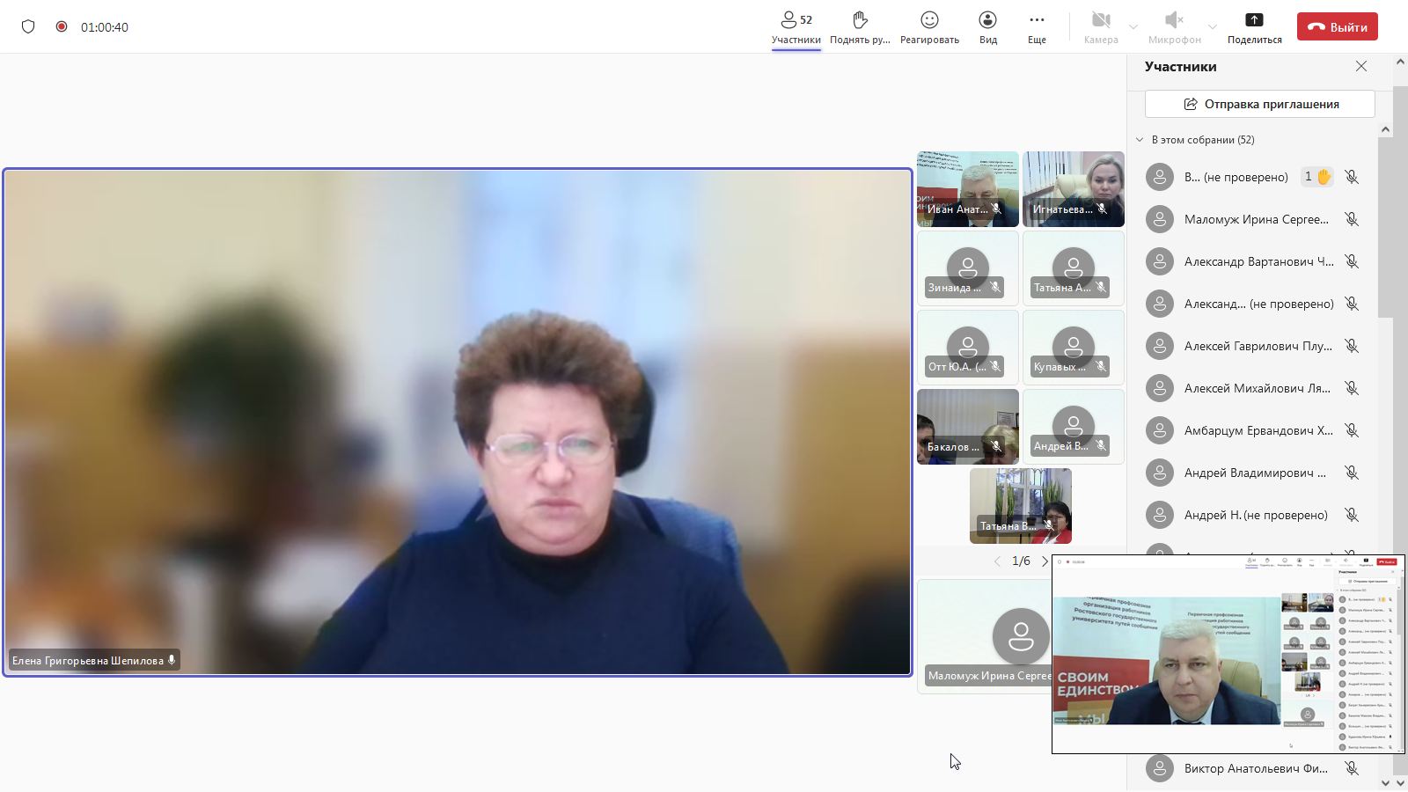Toggle the Microphone on
Viewport: 1408px width, 792px height.
1174,27
